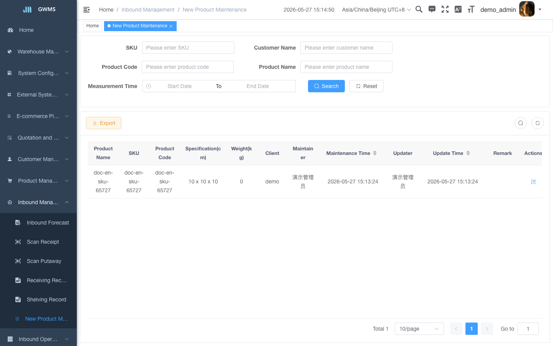Screen dimensions: 553x346
Task: Open Receiving Records submenu item
Action: 38,280
